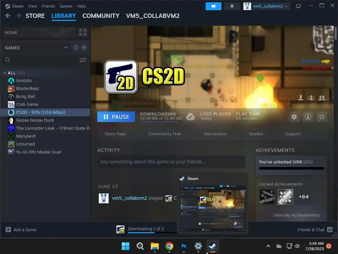Click the Steam window preview thumbnail

click(x=213, y=208)
